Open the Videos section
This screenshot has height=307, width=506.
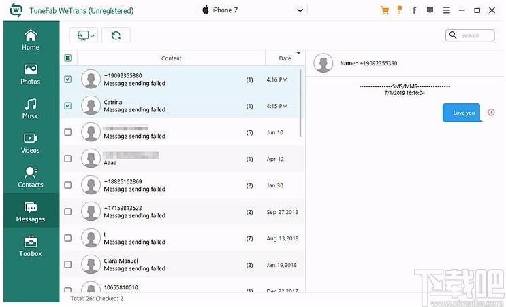click(x=31, y=143)
